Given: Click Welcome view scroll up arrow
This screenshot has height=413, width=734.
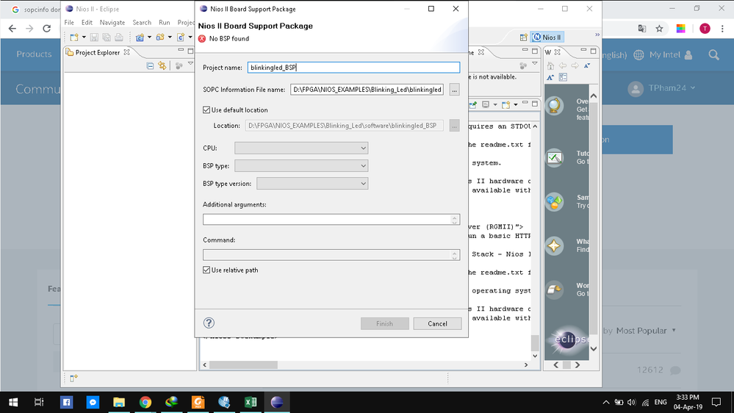Looking at the screenshot, I should click(x=594, y=96).
